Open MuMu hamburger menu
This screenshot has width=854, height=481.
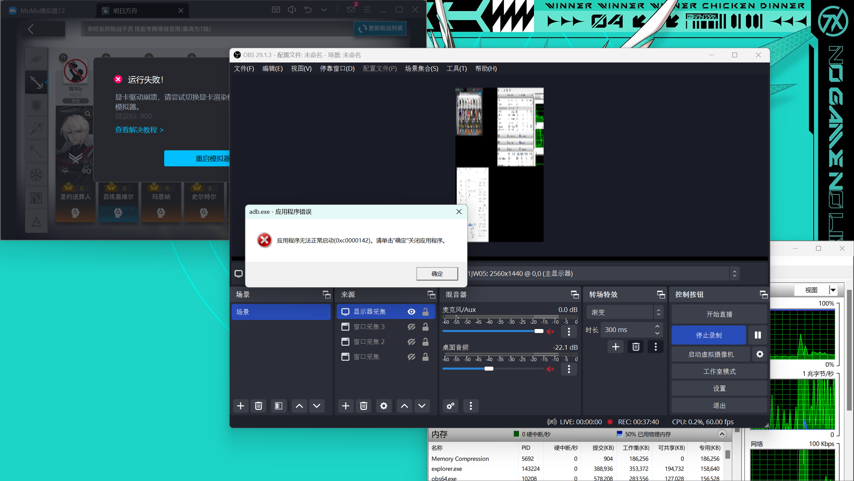(x=367, y=10)
